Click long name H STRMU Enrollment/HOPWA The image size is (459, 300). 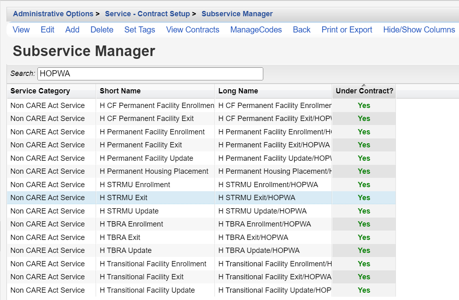coord(268,185)
